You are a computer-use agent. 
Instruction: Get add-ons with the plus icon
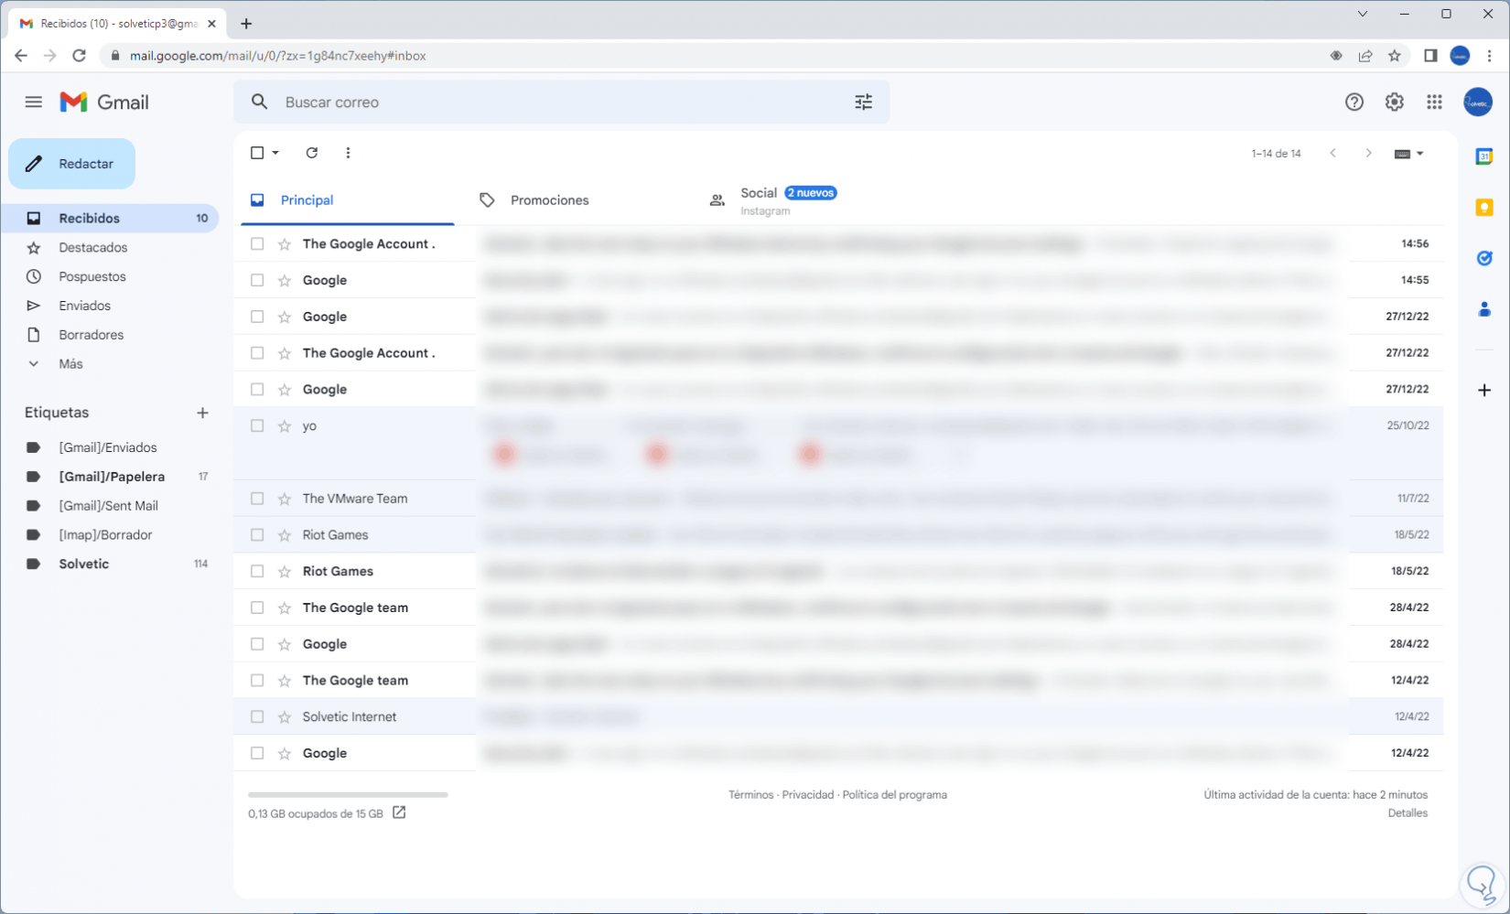1484,390
